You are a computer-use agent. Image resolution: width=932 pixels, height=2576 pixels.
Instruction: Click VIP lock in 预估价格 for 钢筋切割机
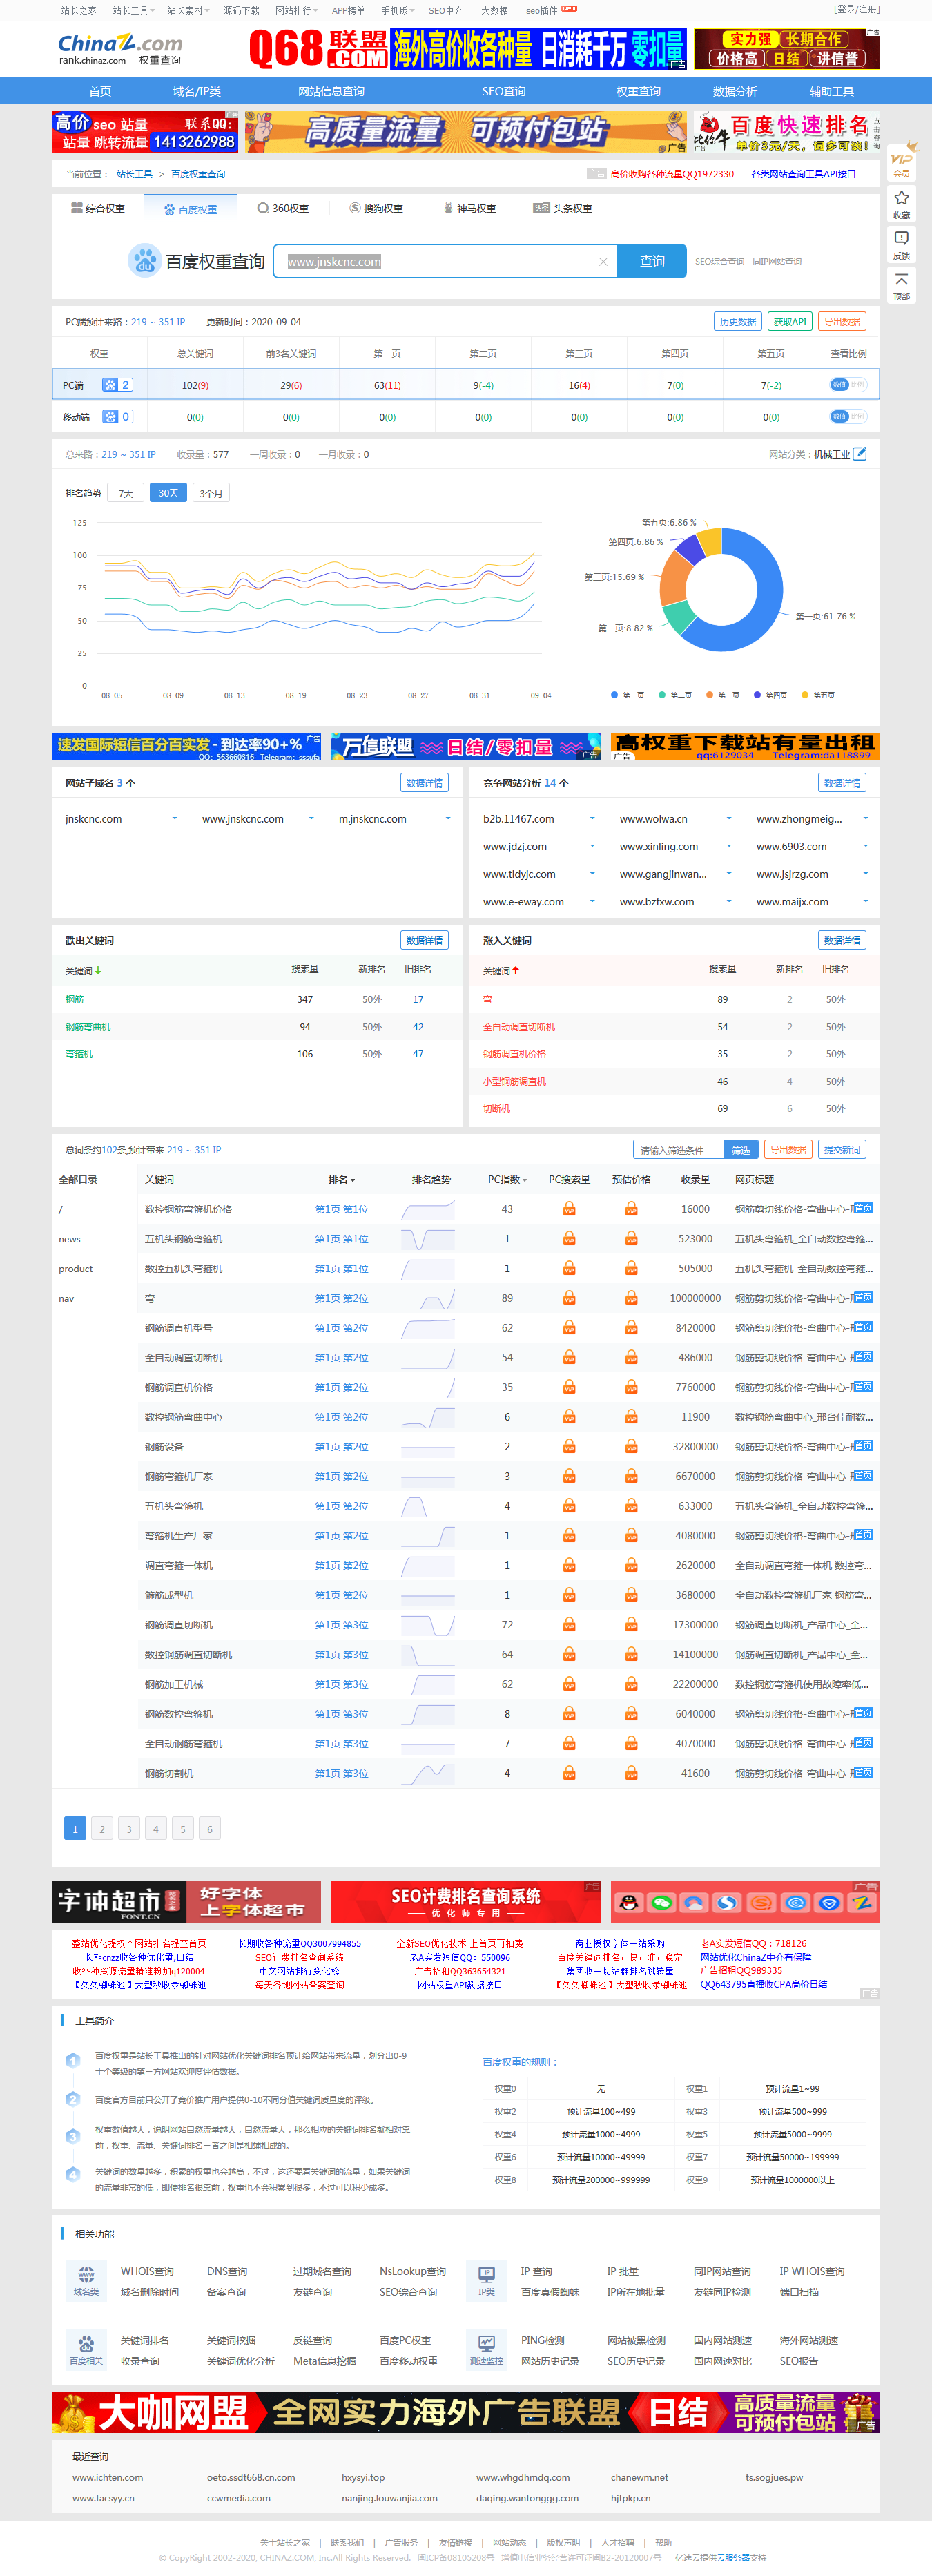tap(631, 1773)
